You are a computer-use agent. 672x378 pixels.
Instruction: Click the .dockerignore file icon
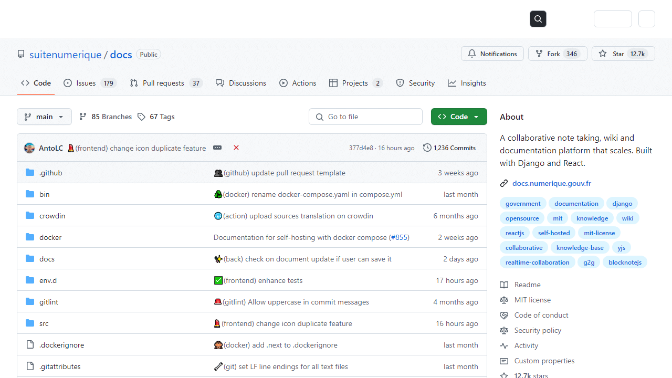pyautogui.click(x=30, y=345)
